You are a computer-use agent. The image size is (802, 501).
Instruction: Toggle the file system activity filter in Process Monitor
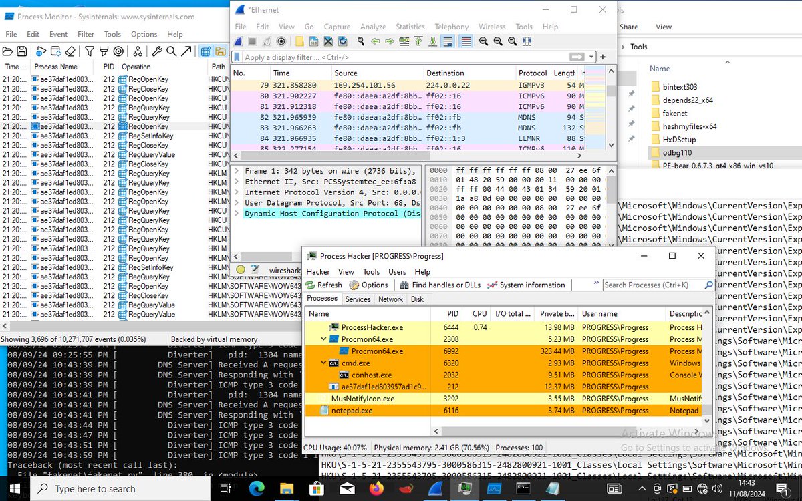point(220,51)
